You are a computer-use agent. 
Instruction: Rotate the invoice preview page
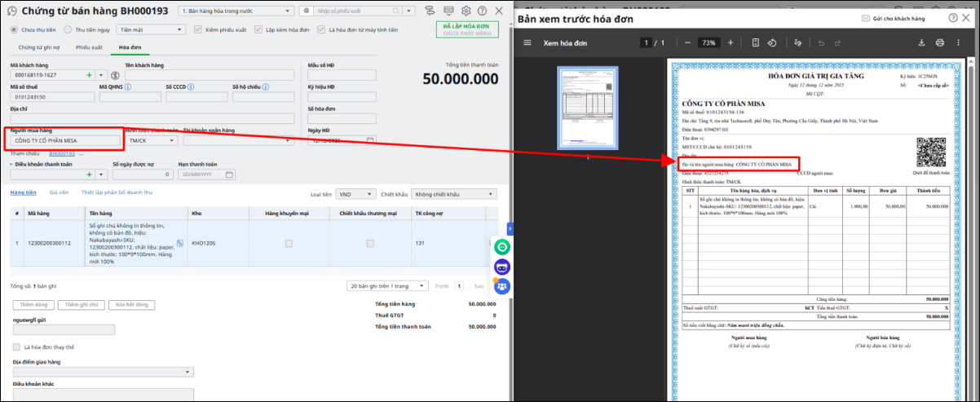[772, 42]
